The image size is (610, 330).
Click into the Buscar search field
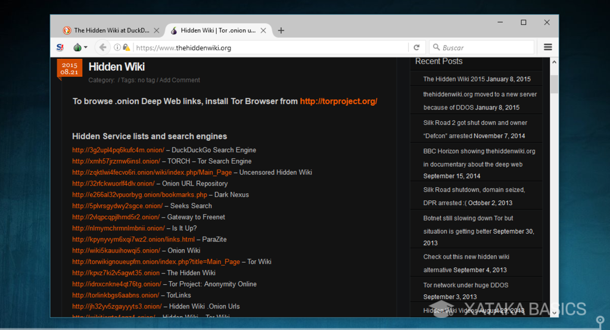(481, 48)
